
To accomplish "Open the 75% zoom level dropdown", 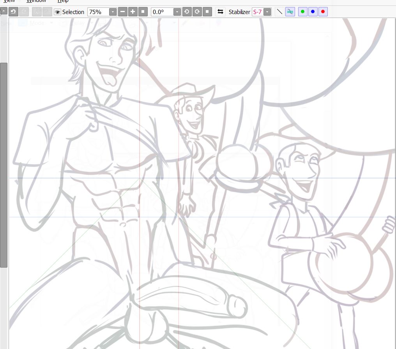I will tap(113, 12).
